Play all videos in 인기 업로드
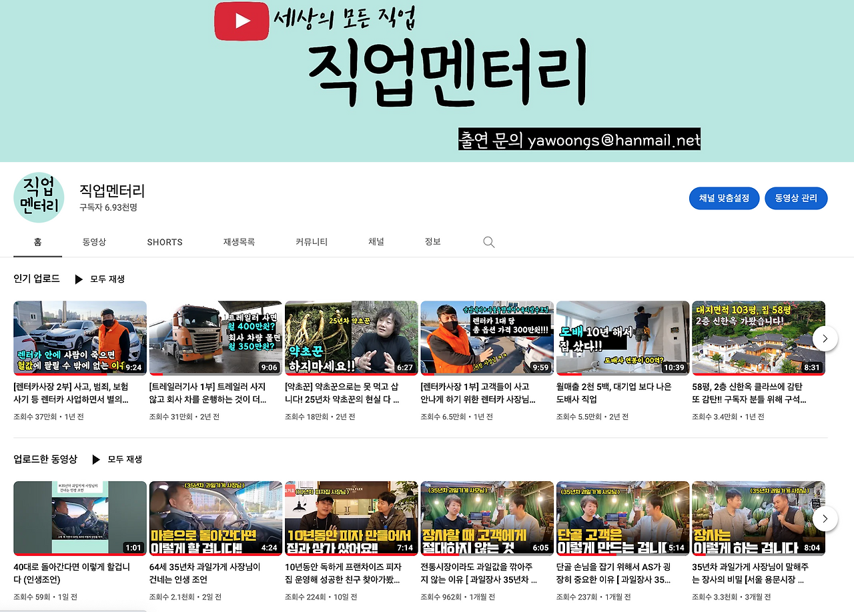This screenshot has height=612, width=854. click(x=99, y=279)
